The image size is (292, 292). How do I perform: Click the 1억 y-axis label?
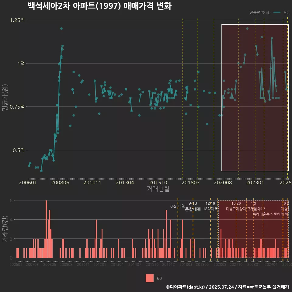21,64
